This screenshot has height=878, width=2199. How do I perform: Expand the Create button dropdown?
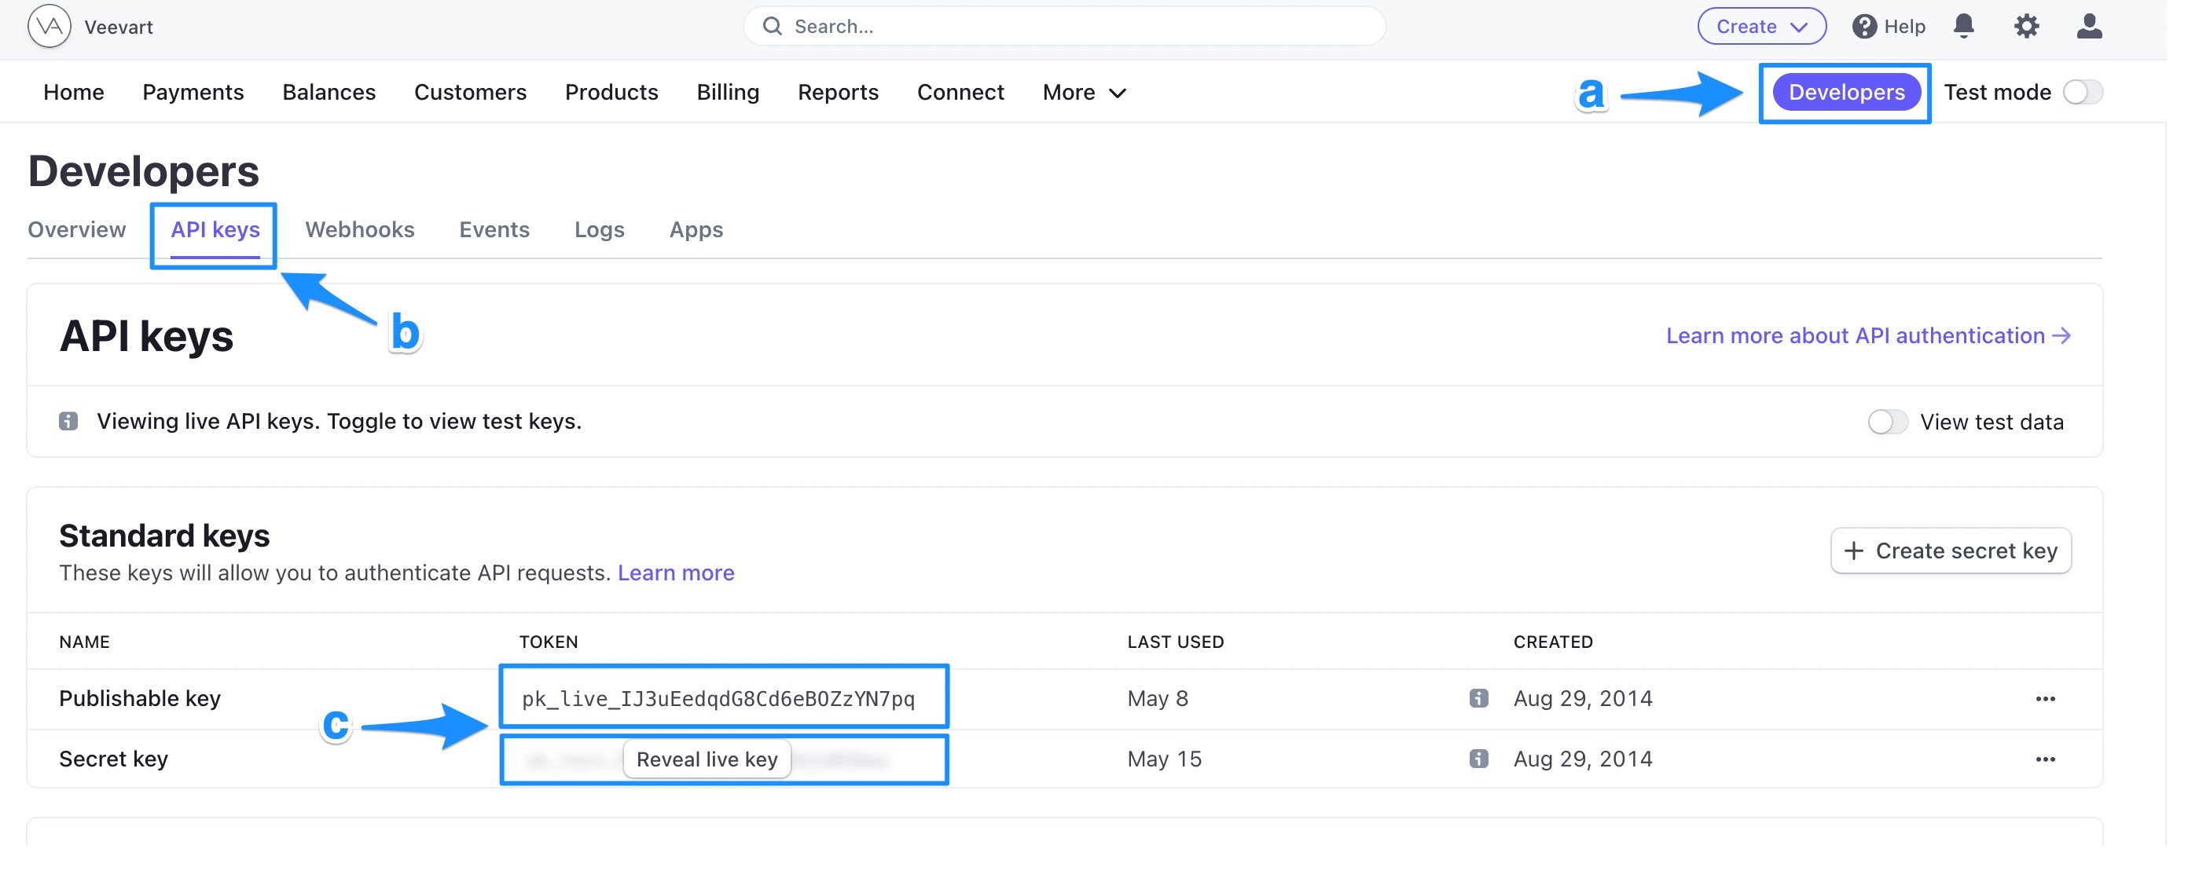click(x=1760, y=25)
